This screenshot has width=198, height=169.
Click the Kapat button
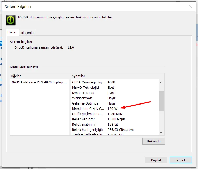pyautogui.click(x=181, y=160)
